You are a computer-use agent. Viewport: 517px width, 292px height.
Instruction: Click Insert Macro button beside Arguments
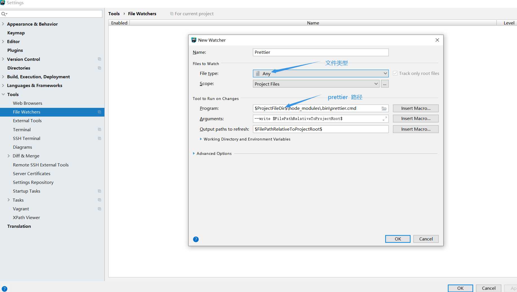pos(415,119)
